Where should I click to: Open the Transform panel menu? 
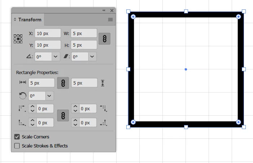(110, 20)
